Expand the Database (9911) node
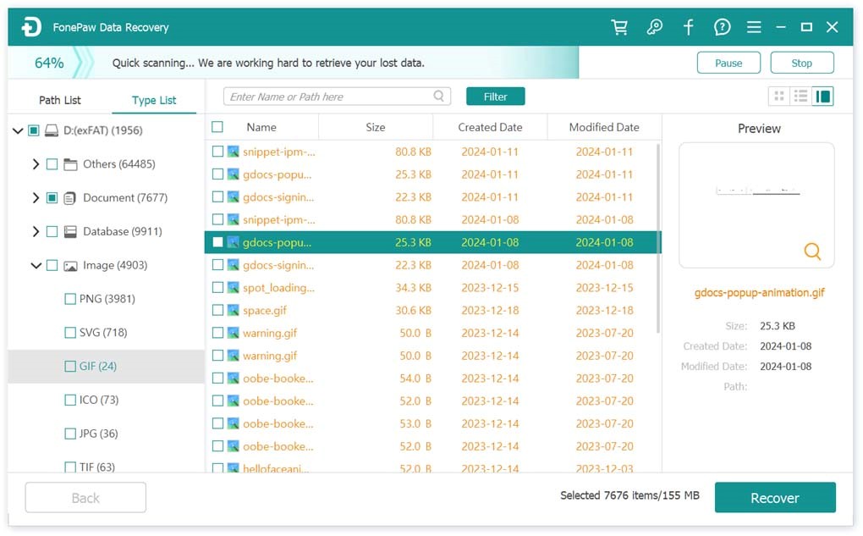 [x=36, y=232]
